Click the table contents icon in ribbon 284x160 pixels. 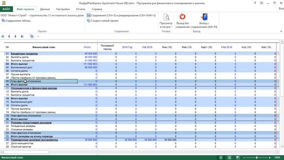coord(3,21)
